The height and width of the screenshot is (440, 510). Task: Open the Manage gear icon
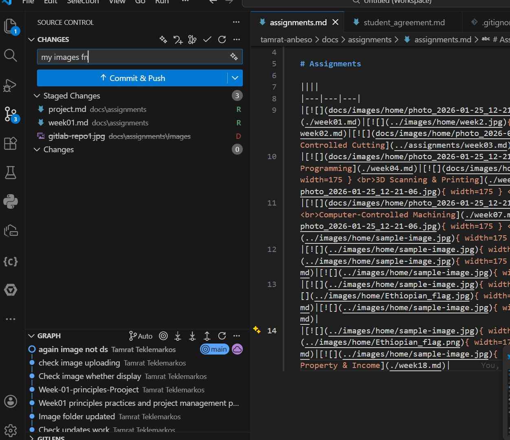[11, 430]
